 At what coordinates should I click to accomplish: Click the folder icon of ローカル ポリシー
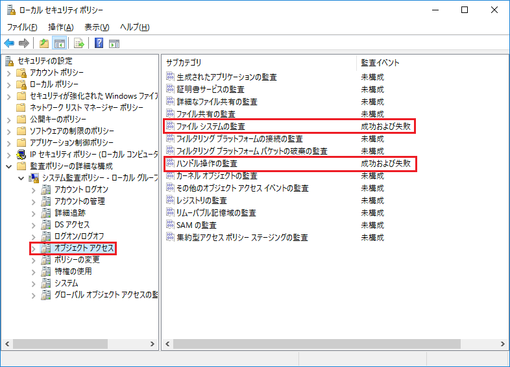click(x=21, y=84)
